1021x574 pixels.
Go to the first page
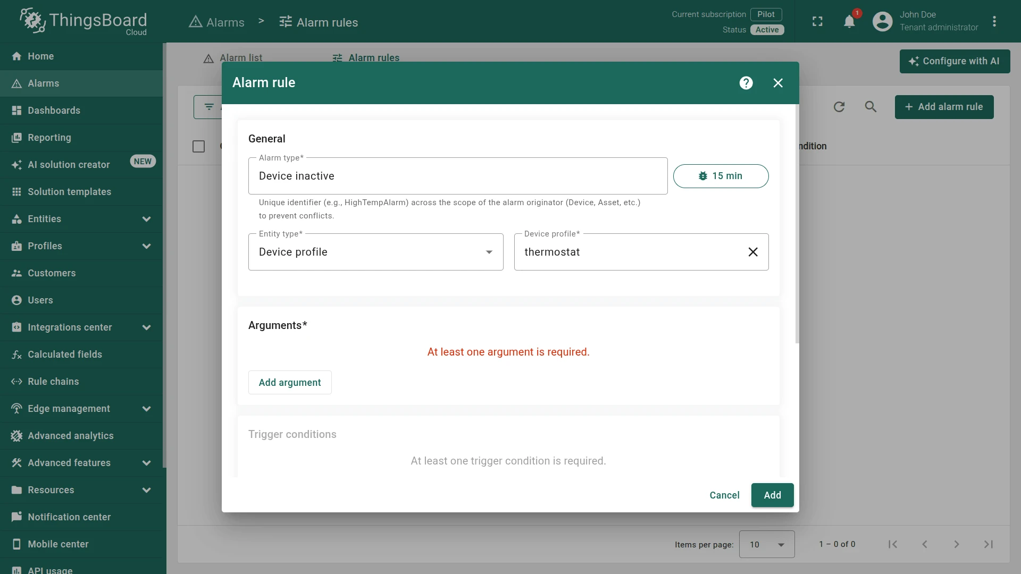click(x=893, y=544)
